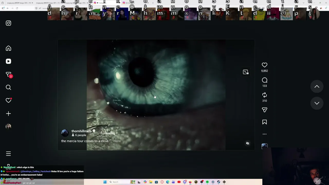Image resolution: width=329 pixels, height=185 pixels.
Task: Click the browser reload button
Action: click(17, 8)
